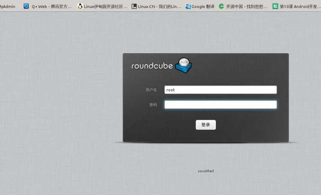Click the Linux.CN bookmark icon

[x=134, y=6]
